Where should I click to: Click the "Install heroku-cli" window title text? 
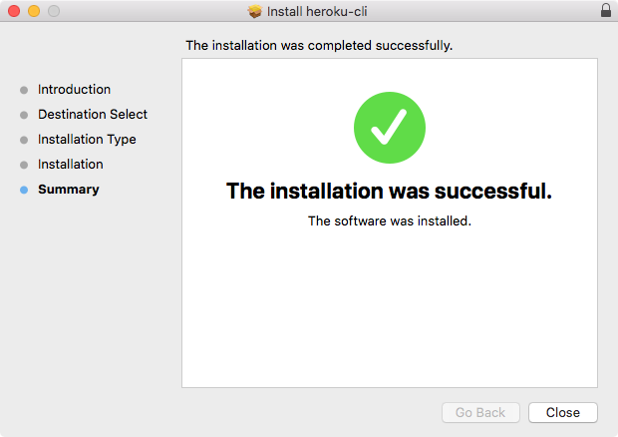(319, 12)
